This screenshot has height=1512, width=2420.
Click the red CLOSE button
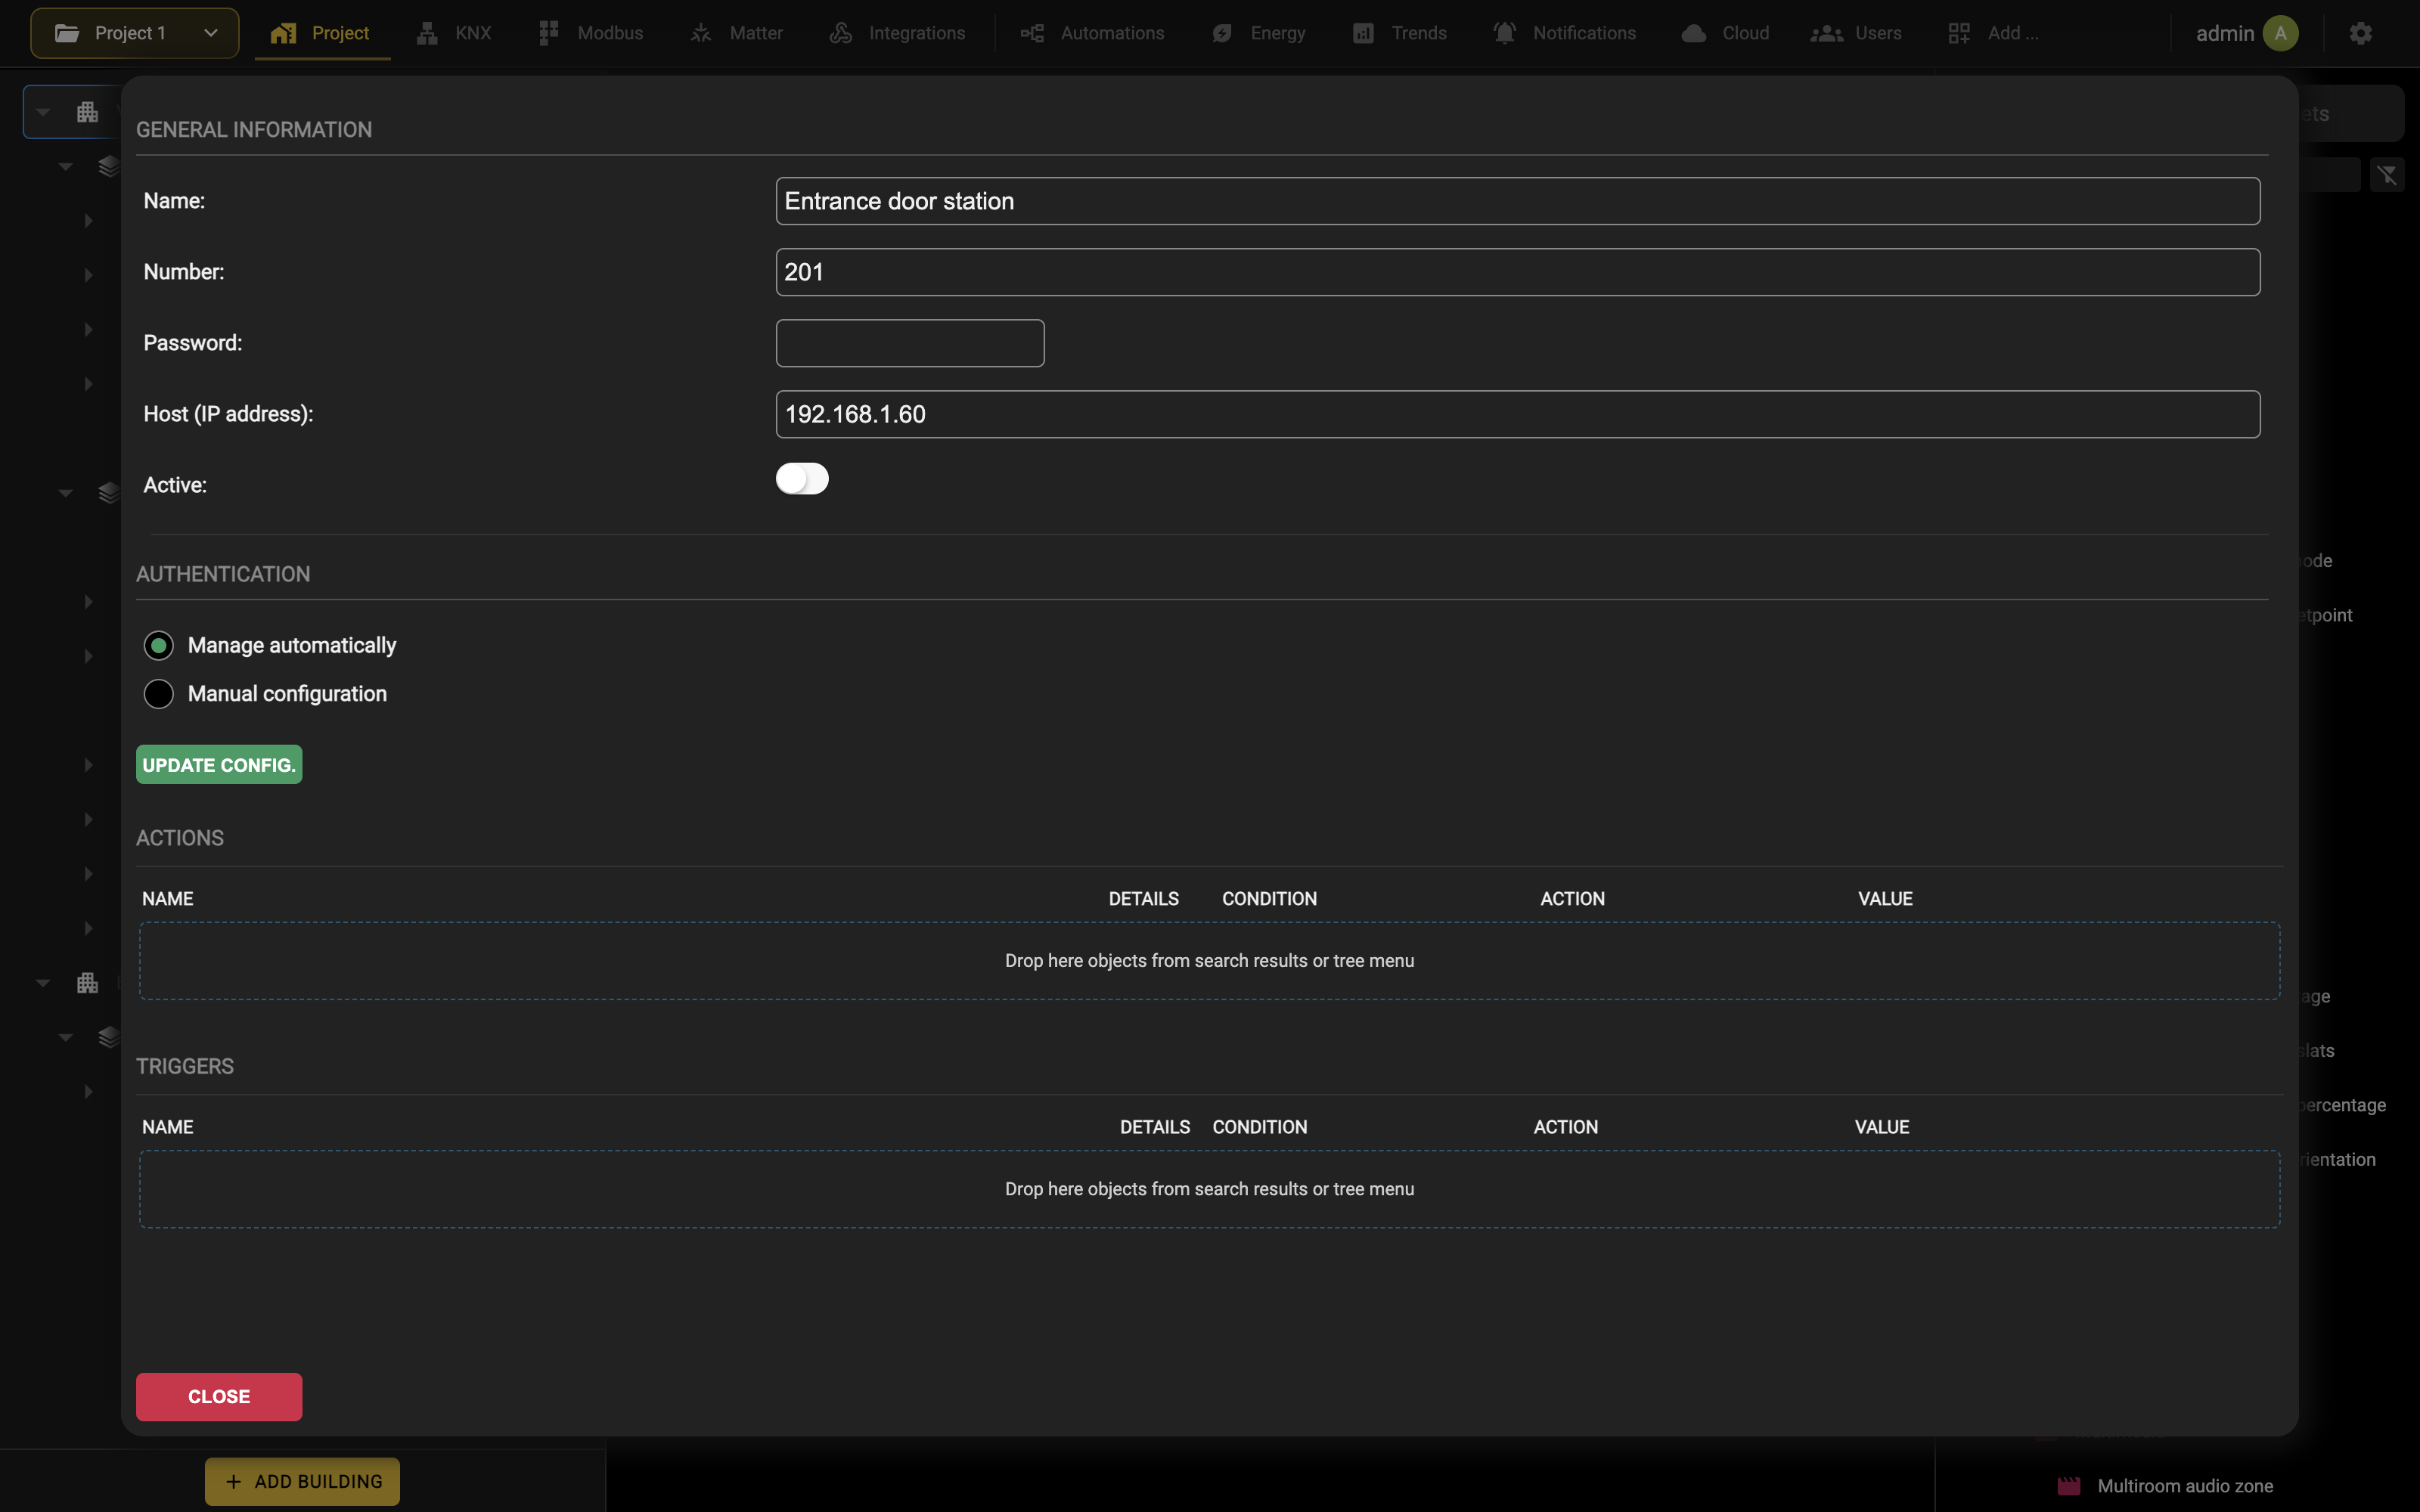(219, 1397)
